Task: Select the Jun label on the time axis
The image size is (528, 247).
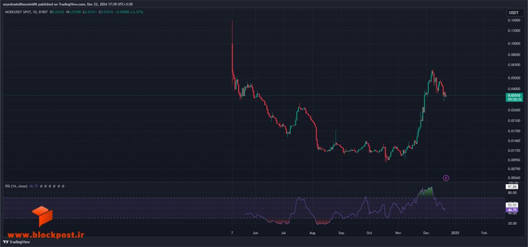Action: pos(255,233)
